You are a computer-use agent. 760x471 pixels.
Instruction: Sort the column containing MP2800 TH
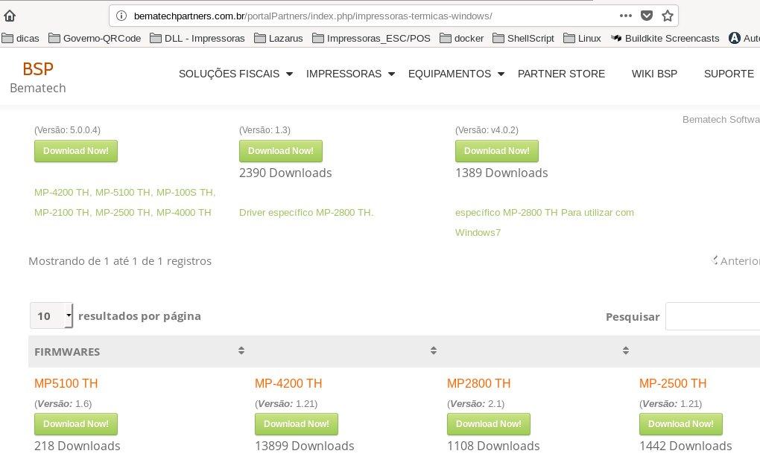click(x=626, y=350)
